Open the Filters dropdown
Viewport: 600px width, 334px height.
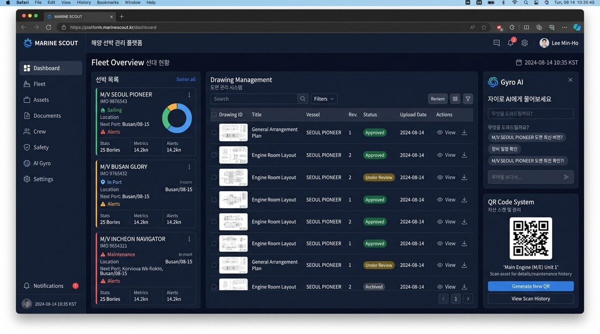pyautogui.click(x=324, y=99)
